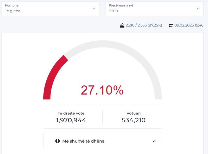Click the selected Të gjitha value
The width and height of the screenshot is (208, 154).
pos(13,11)
